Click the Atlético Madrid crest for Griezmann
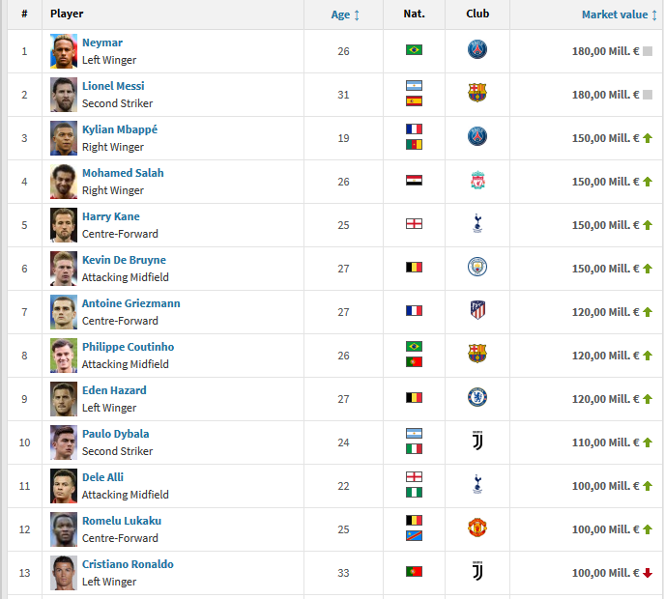 [477, 311]
